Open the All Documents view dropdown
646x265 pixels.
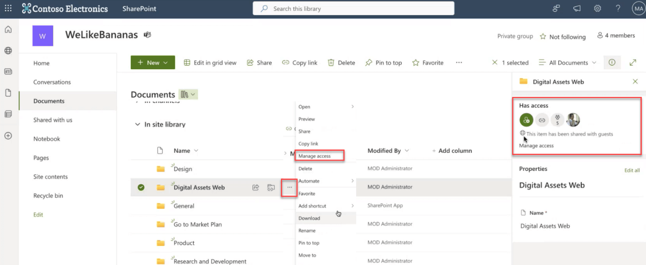coord(568,63)
